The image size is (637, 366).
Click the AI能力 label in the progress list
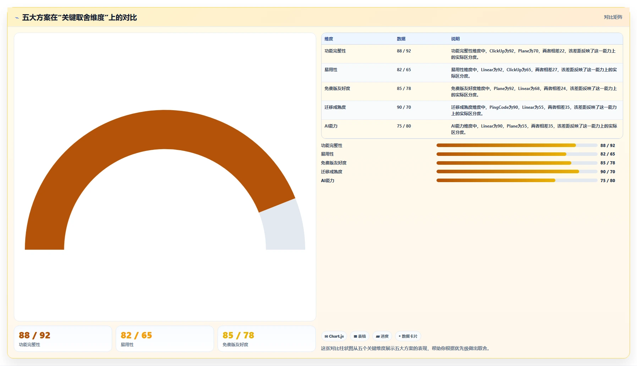click(328, 181)
